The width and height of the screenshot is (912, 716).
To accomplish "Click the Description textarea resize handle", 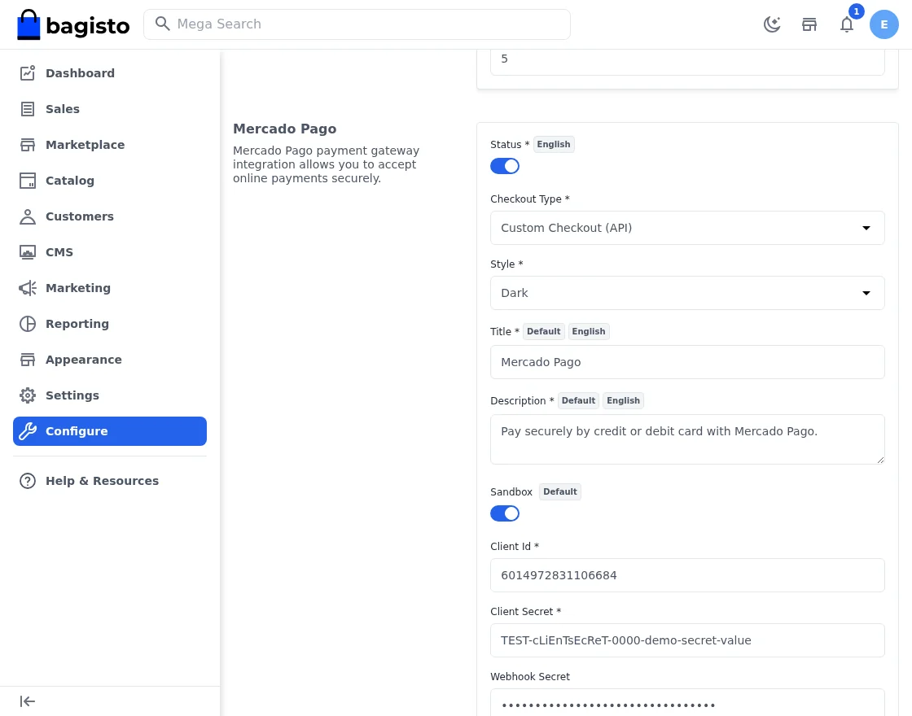I will coord(880,460).
